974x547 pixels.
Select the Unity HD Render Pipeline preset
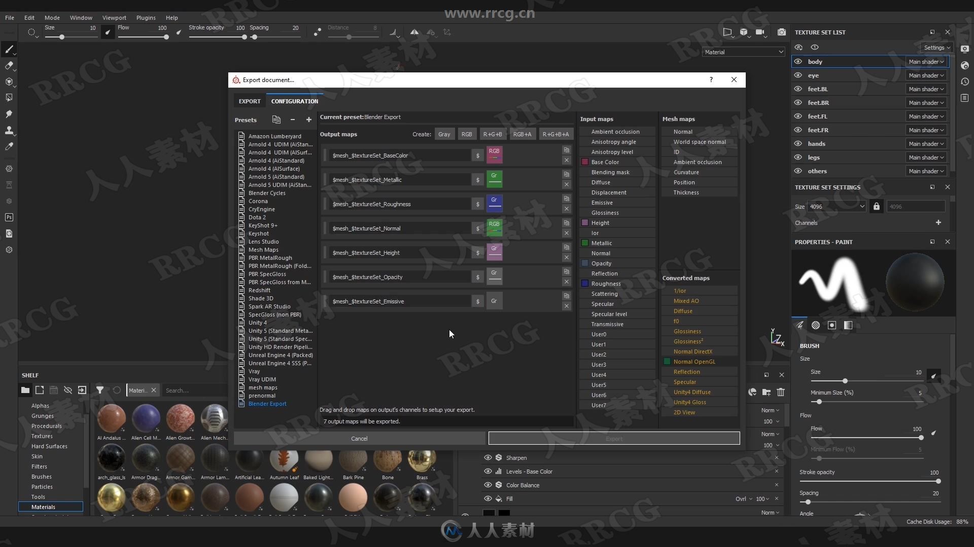coord(281,347)
